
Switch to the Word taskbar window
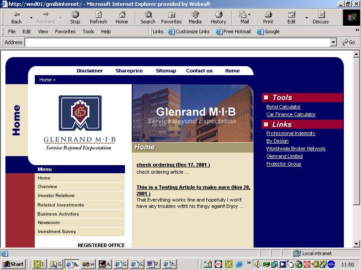point(154,264)
